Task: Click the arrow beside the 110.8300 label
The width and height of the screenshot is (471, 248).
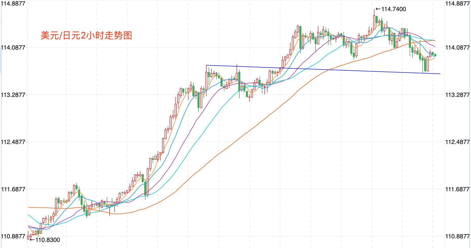Action: point(32,240)
